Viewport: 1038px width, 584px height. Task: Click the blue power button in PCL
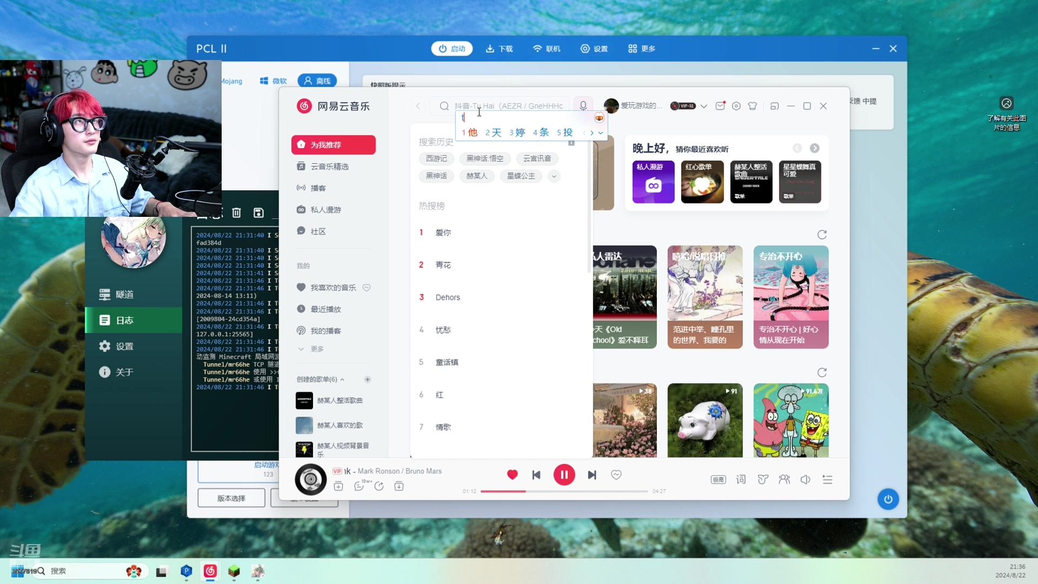(x=888, y=499)
